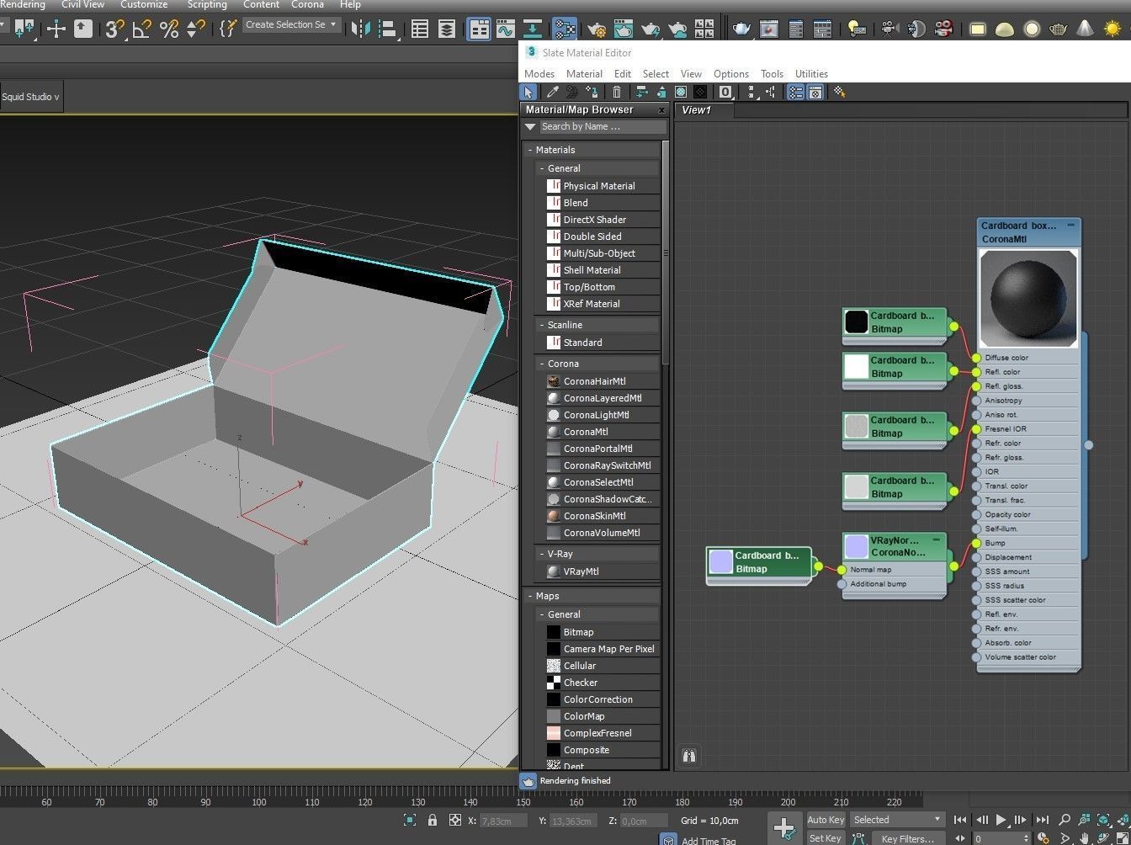Click Assign Material to Selection icon
Viewport: 1131px width, 845px height.
pyautogui.click(x=592, y=92)
